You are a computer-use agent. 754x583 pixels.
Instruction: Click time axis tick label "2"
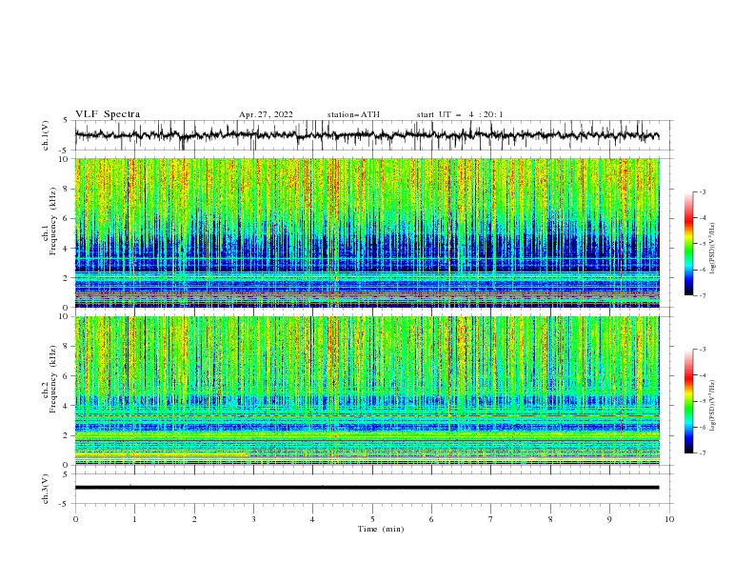point(194,519)
